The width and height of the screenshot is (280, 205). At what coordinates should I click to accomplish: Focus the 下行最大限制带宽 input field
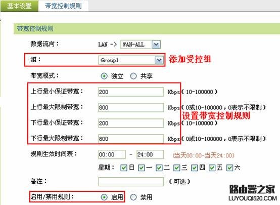pyautogui.click(x=131, y=139)
